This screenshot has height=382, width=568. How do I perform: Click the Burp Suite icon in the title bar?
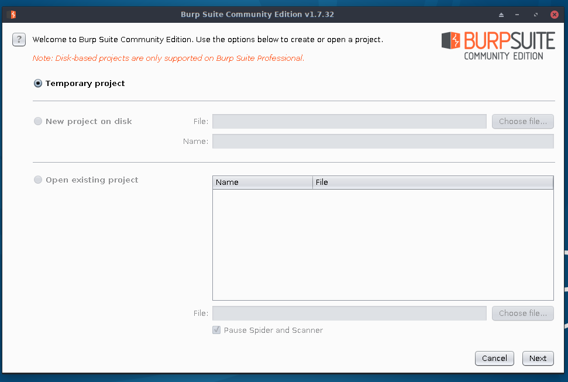12,14
